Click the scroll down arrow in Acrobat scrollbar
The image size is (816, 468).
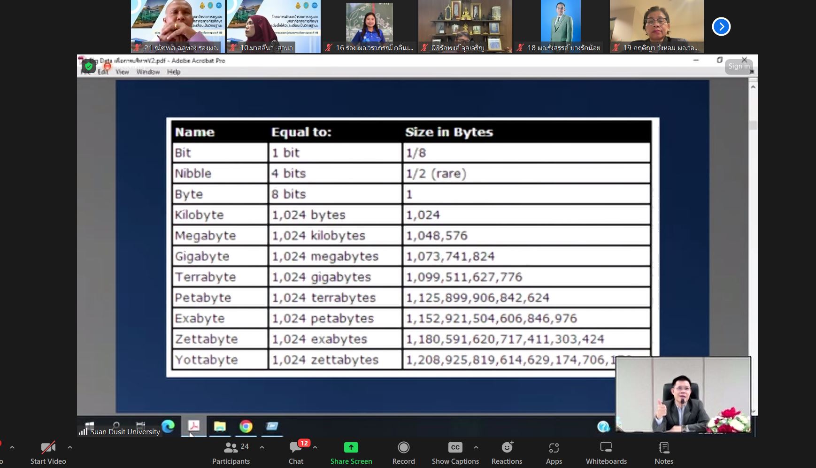tap(753, 412)
